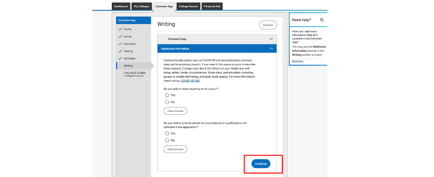This screenshot has height=177, width=434.
Task: Click the Continue button
Action: (x=261, y=164)
